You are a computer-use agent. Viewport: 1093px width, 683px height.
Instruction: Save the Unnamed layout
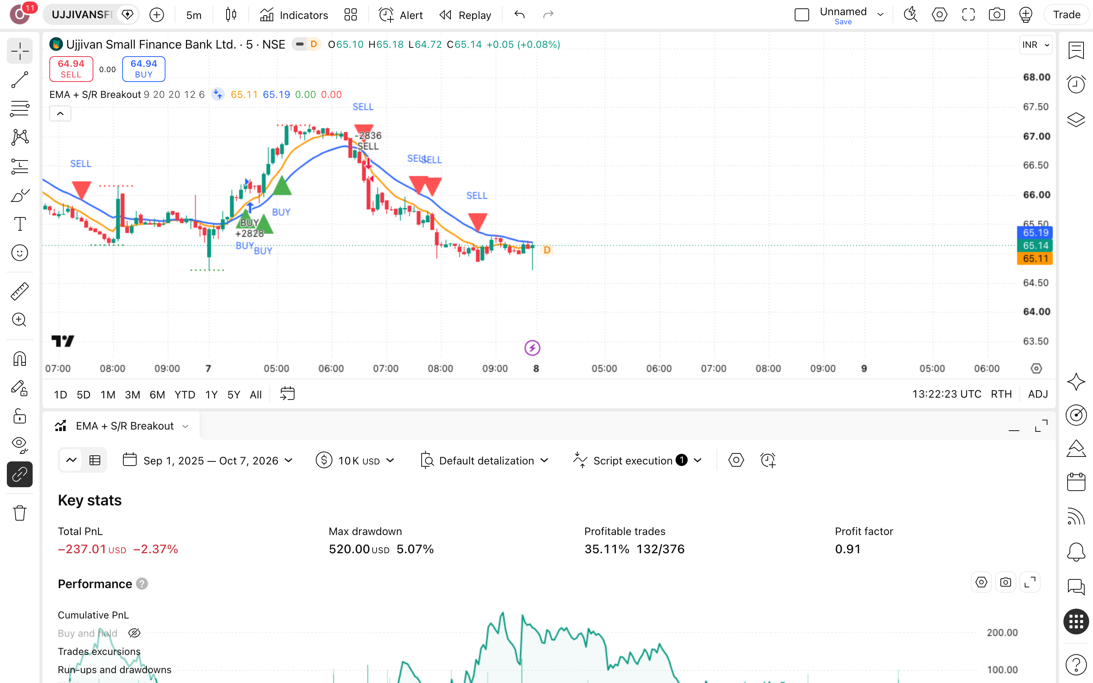[843, 22]
